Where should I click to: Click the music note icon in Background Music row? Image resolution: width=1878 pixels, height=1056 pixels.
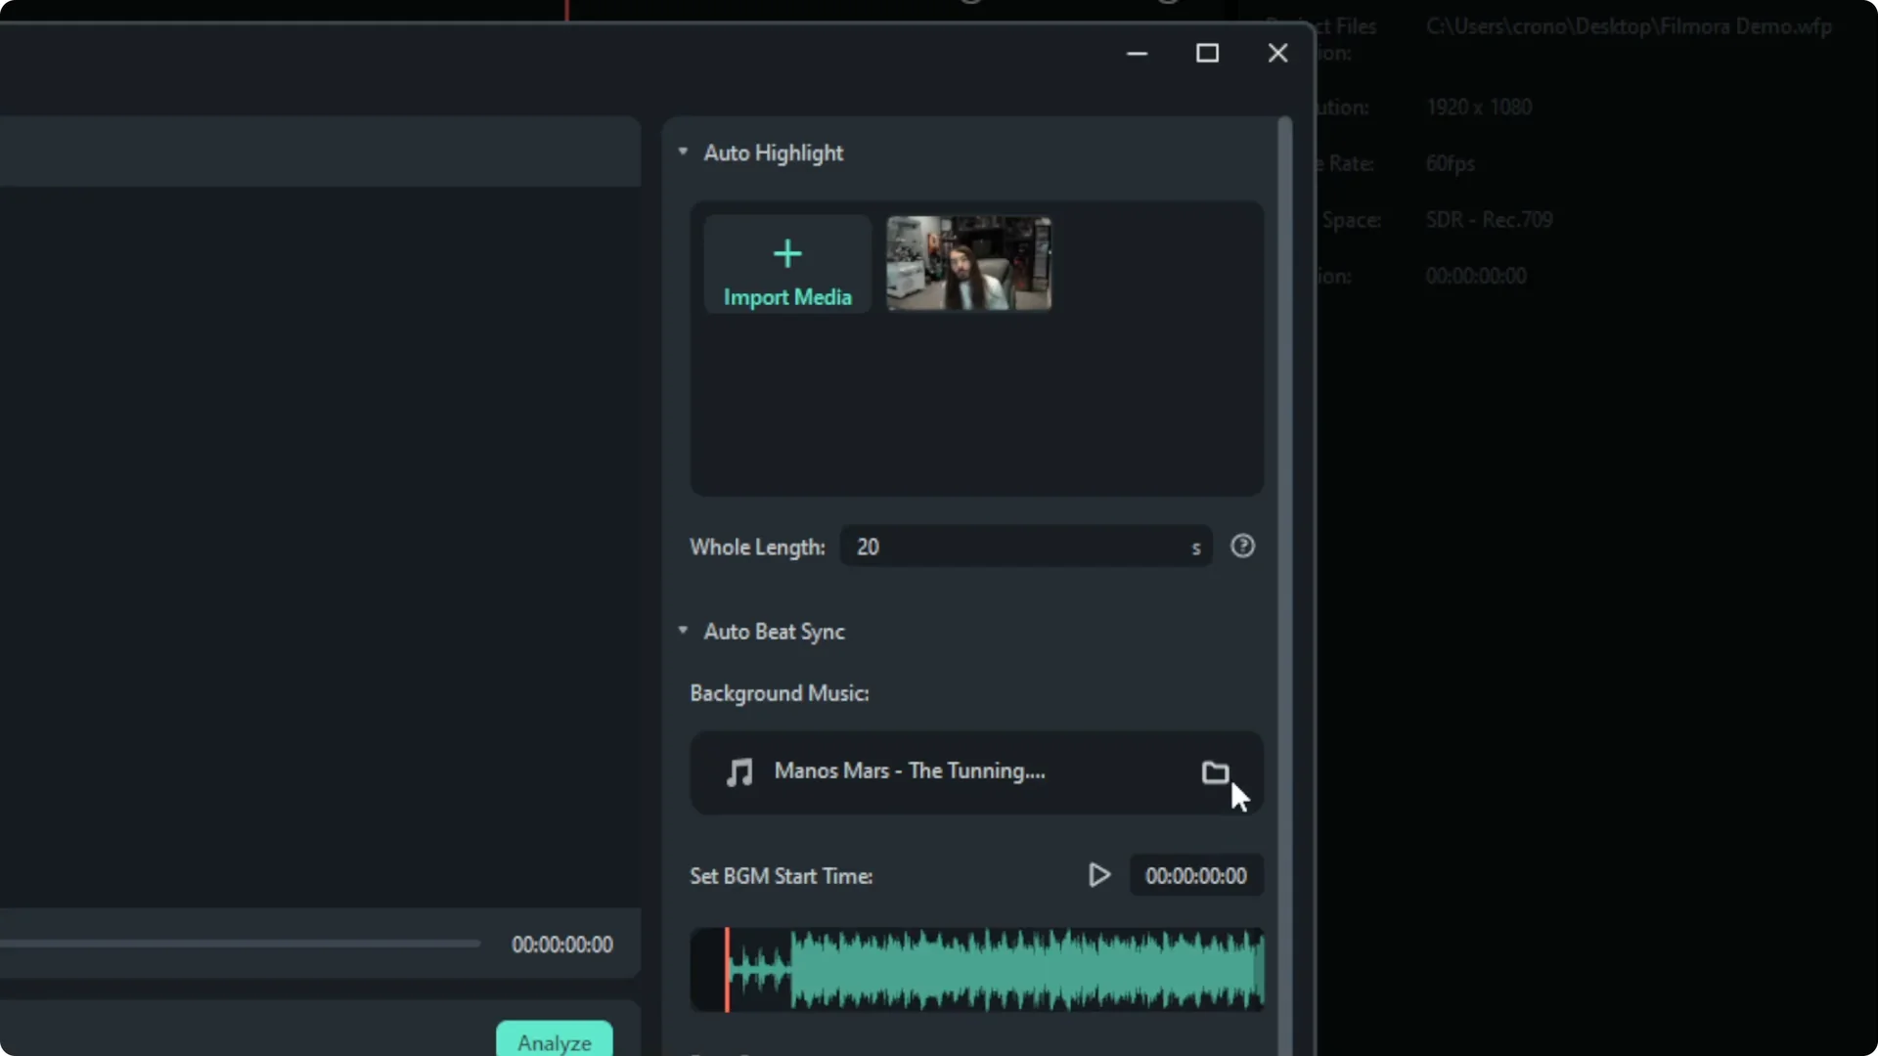739,772
